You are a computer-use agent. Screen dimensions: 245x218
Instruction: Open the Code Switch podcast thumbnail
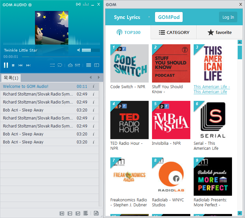click(129, 63)
